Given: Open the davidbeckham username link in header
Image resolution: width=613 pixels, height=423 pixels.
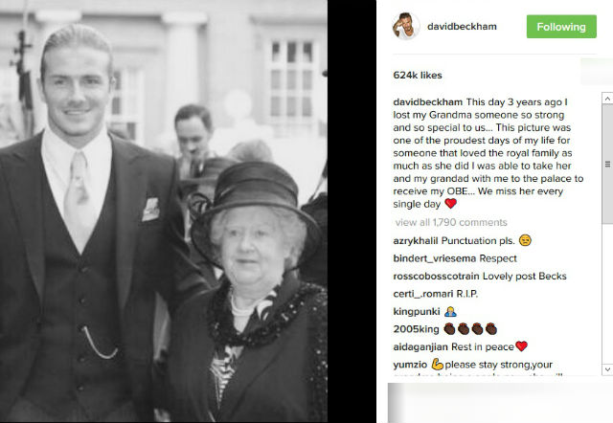Looking at the screenshot, I should coord(462,27).
